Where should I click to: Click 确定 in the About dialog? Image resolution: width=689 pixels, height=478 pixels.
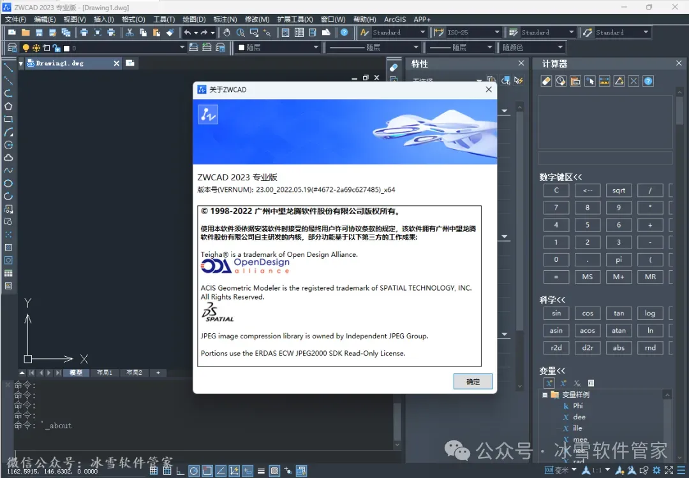coord(473,382)
